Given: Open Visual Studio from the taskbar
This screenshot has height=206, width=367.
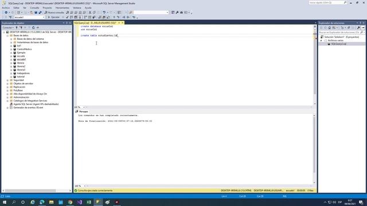Looking at the screenshot, I should (79, 202).
